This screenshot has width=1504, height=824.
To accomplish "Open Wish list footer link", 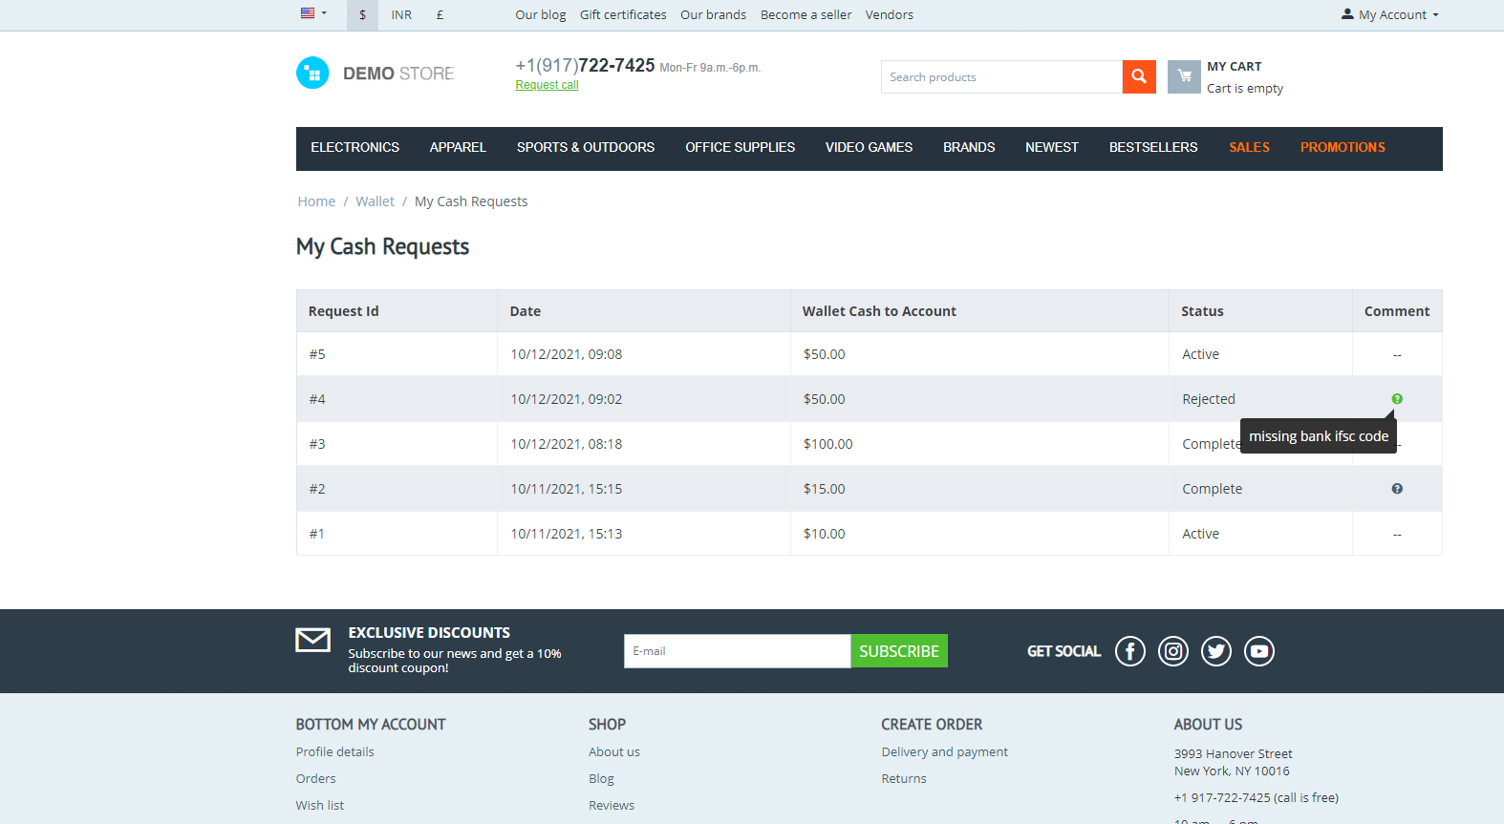I will 320,806.
